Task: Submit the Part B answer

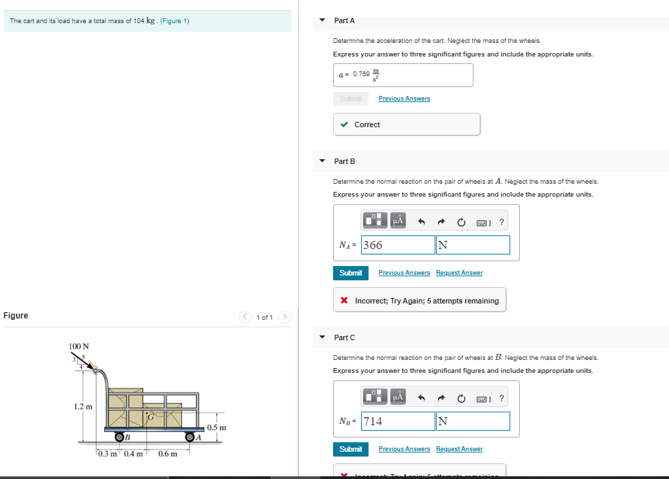Action: (350, 273)
